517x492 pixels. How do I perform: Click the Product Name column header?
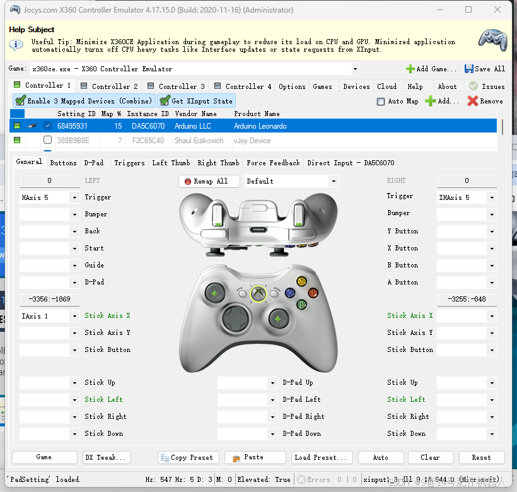[x=257, y=114]
